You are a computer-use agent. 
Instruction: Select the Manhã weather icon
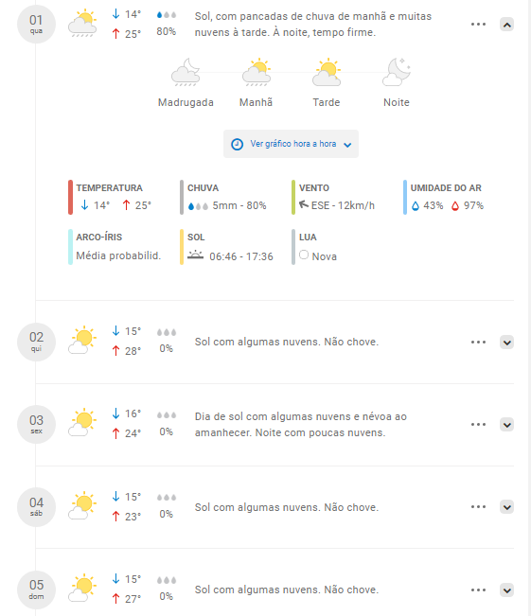pyautogui.click(x=257, y=72)
